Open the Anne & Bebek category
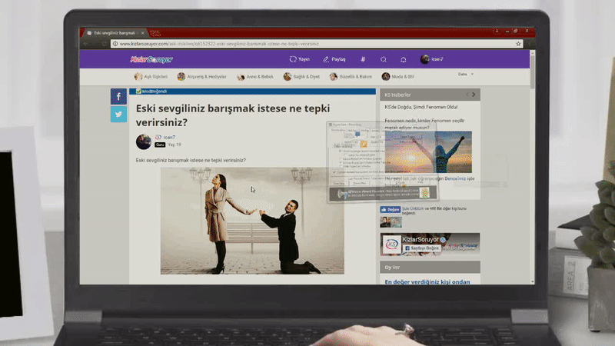This screenshot has width=615, height=346. [255, 76]
